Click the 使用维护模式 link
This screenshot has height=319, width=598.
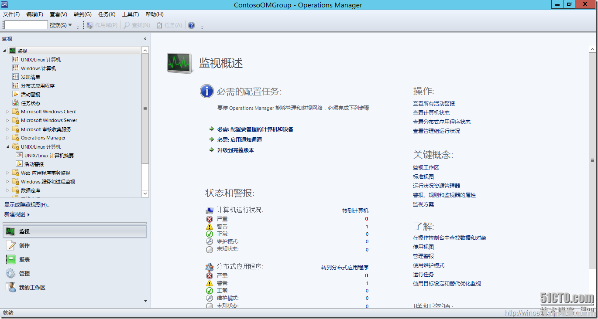(x=429, y=265)
